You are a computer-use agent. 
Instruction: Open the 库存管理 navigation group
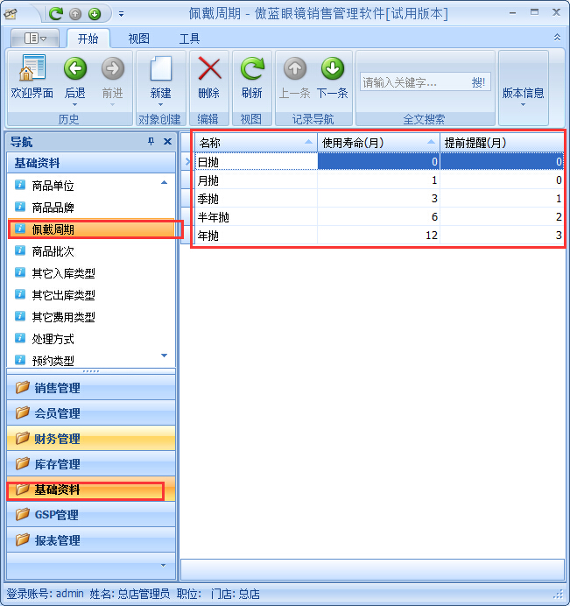(57, 464)
